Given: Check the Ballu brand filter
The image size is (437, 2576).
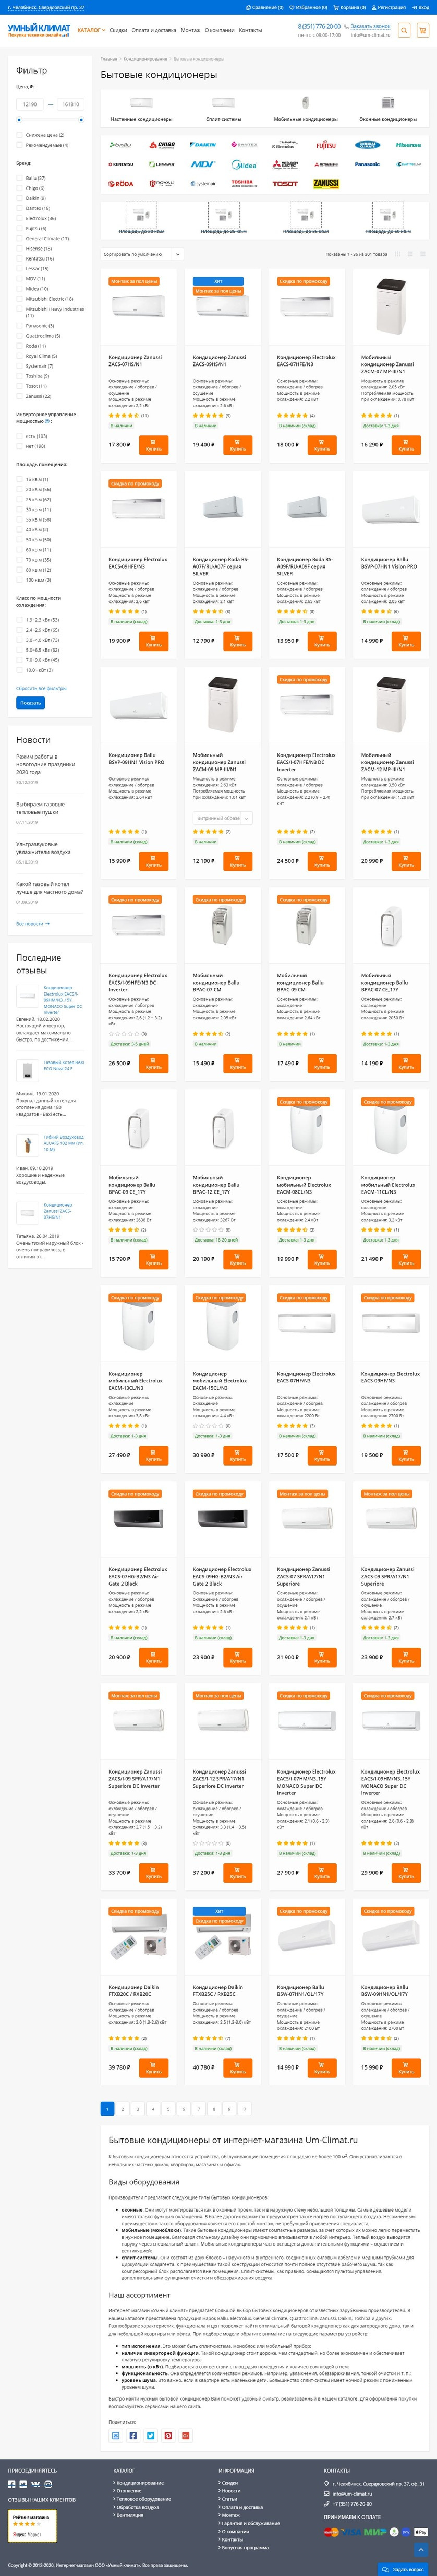Looking at the screenshot, I should 19,178.
